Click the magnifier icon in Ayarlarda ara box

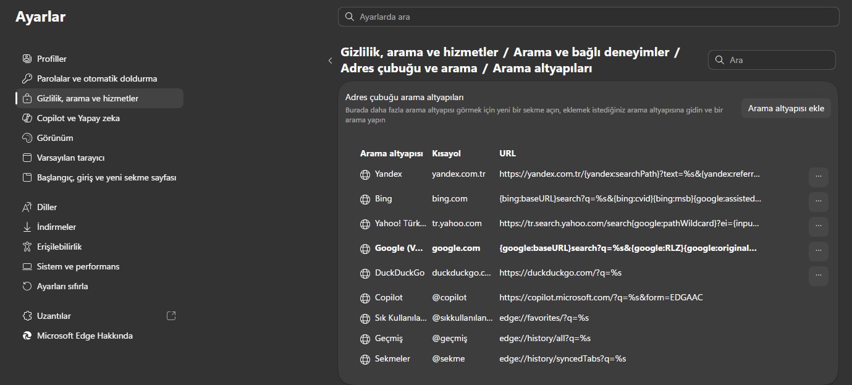click(x=350, y=17)
